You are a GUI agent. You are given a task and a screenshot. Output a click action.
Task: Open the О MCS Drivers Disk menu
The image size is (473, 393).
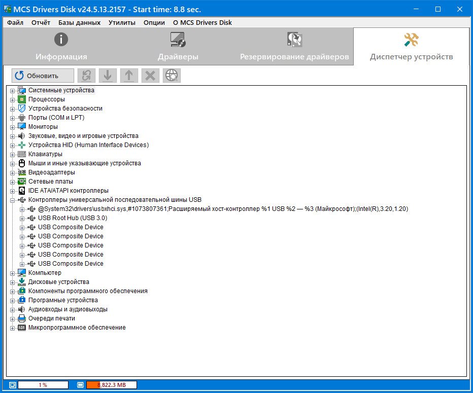[202, 23]
